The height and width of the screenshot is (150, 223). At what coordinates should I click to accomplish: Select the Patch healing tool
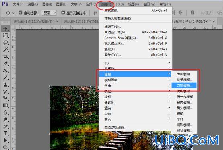pos(5,71)
